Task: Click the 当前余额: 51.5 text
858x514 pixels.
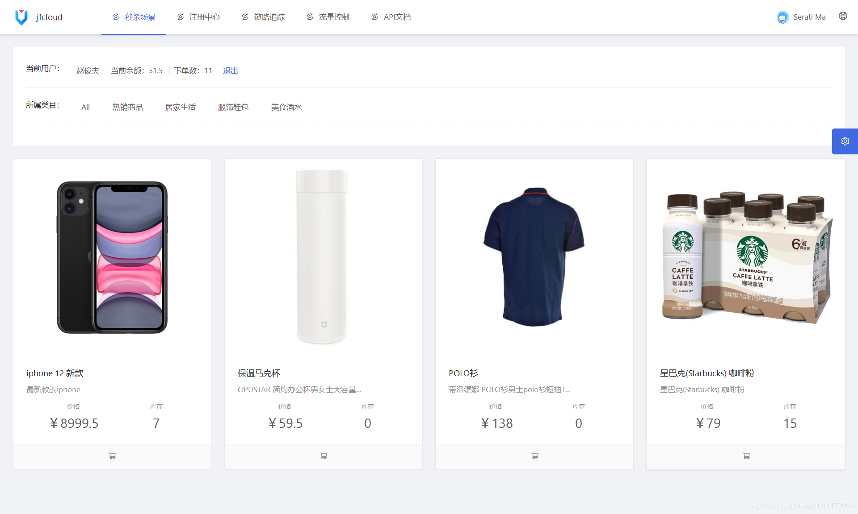Action: (x=137, y=70)
